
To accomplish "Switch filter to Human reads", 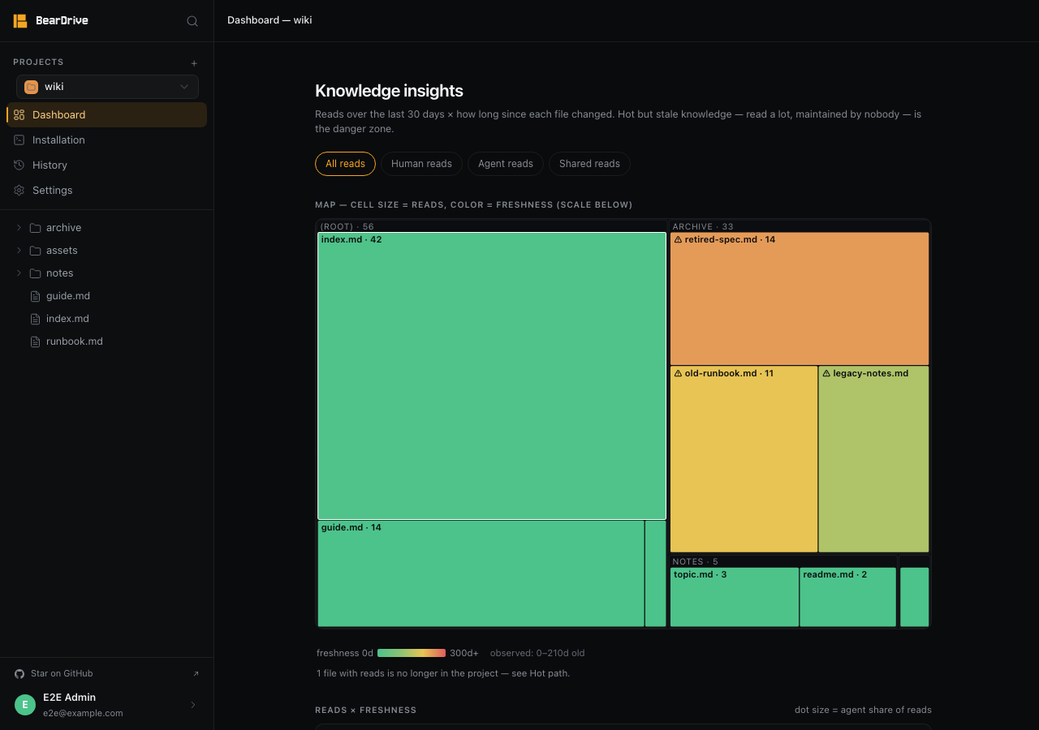I will (x=421, y=164).
